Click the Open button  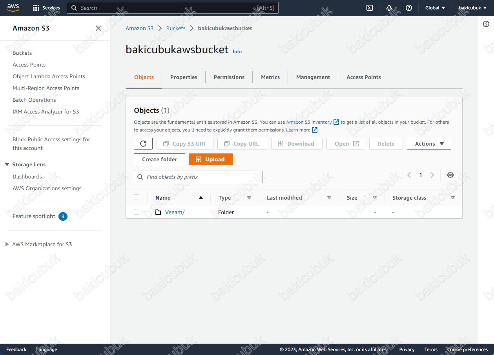pyautogui.click(x=346, y=144)
